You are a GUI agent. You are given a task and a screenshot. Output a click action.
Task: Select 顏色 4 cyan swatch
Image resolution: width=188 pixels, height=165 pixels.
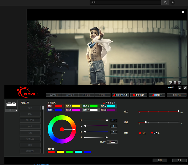[x=111, y=106]
